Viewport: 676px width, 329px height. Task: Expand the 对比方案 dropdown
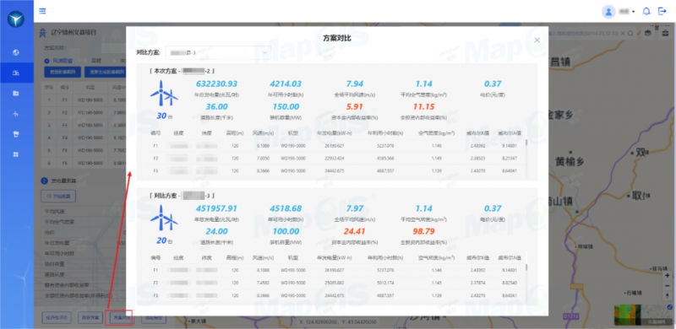(218, 52)
